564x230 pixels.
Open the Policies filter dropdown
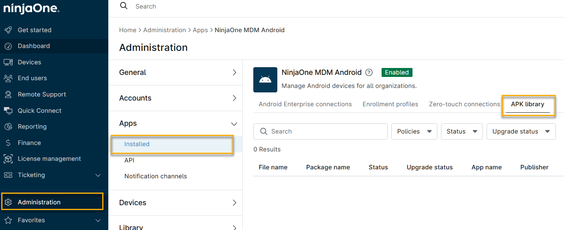click(414, 131)
